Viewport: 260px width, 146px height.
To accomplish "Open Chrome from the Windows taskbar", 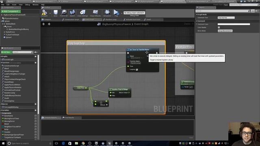I will point(83,143).
